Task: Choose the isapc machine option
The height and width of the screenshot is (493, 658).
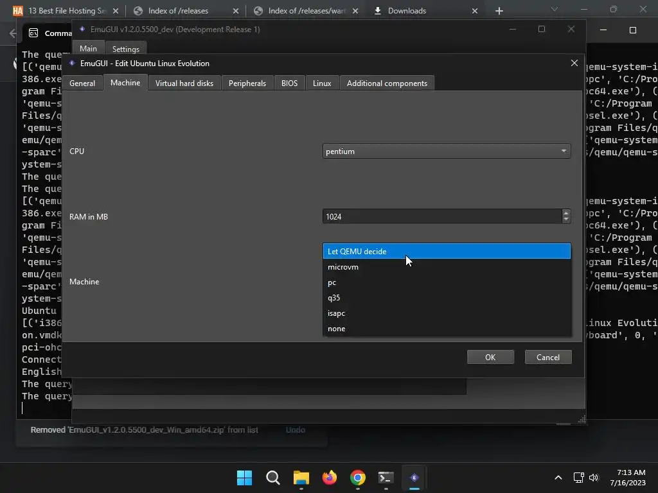Action: coord(447,313)
